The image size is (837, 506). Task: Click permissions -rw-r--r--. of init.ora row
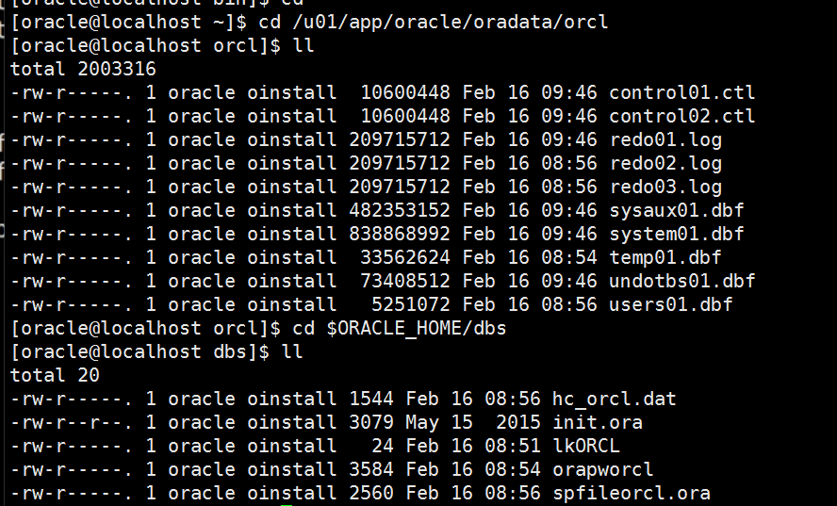tap(72, 422)
